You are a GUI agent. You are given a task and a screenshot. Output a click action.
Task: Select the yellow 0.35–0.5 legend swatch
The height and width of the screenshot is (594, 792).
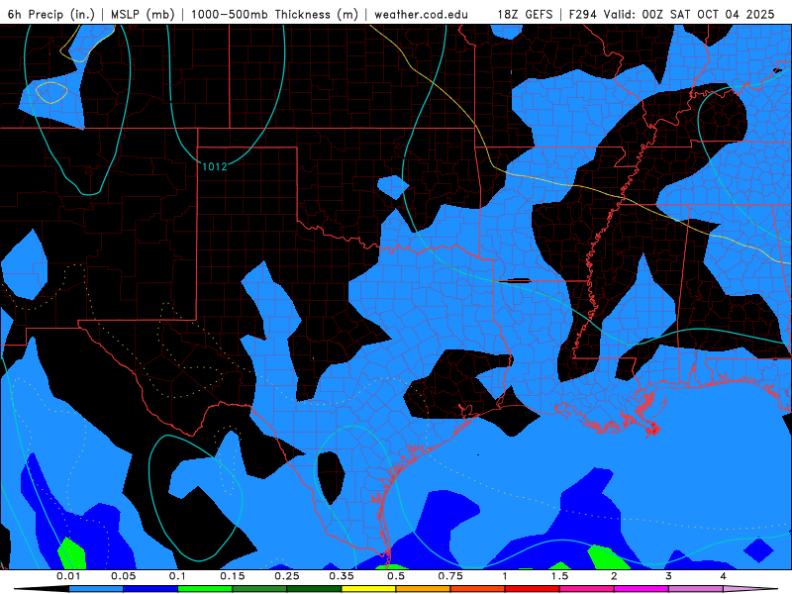click(368, 589)
